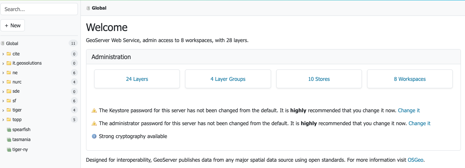
Task: Click the Global breadcrumb label in header
Action: pos(99,8)
